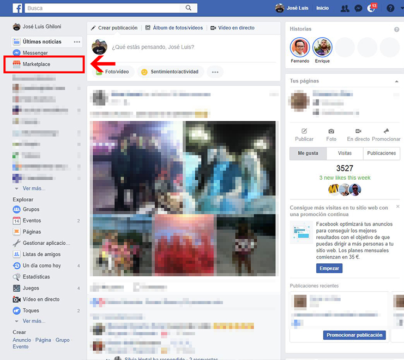Click Anuncio link under Crear
The image size is (404, 360).
[22, 340]
